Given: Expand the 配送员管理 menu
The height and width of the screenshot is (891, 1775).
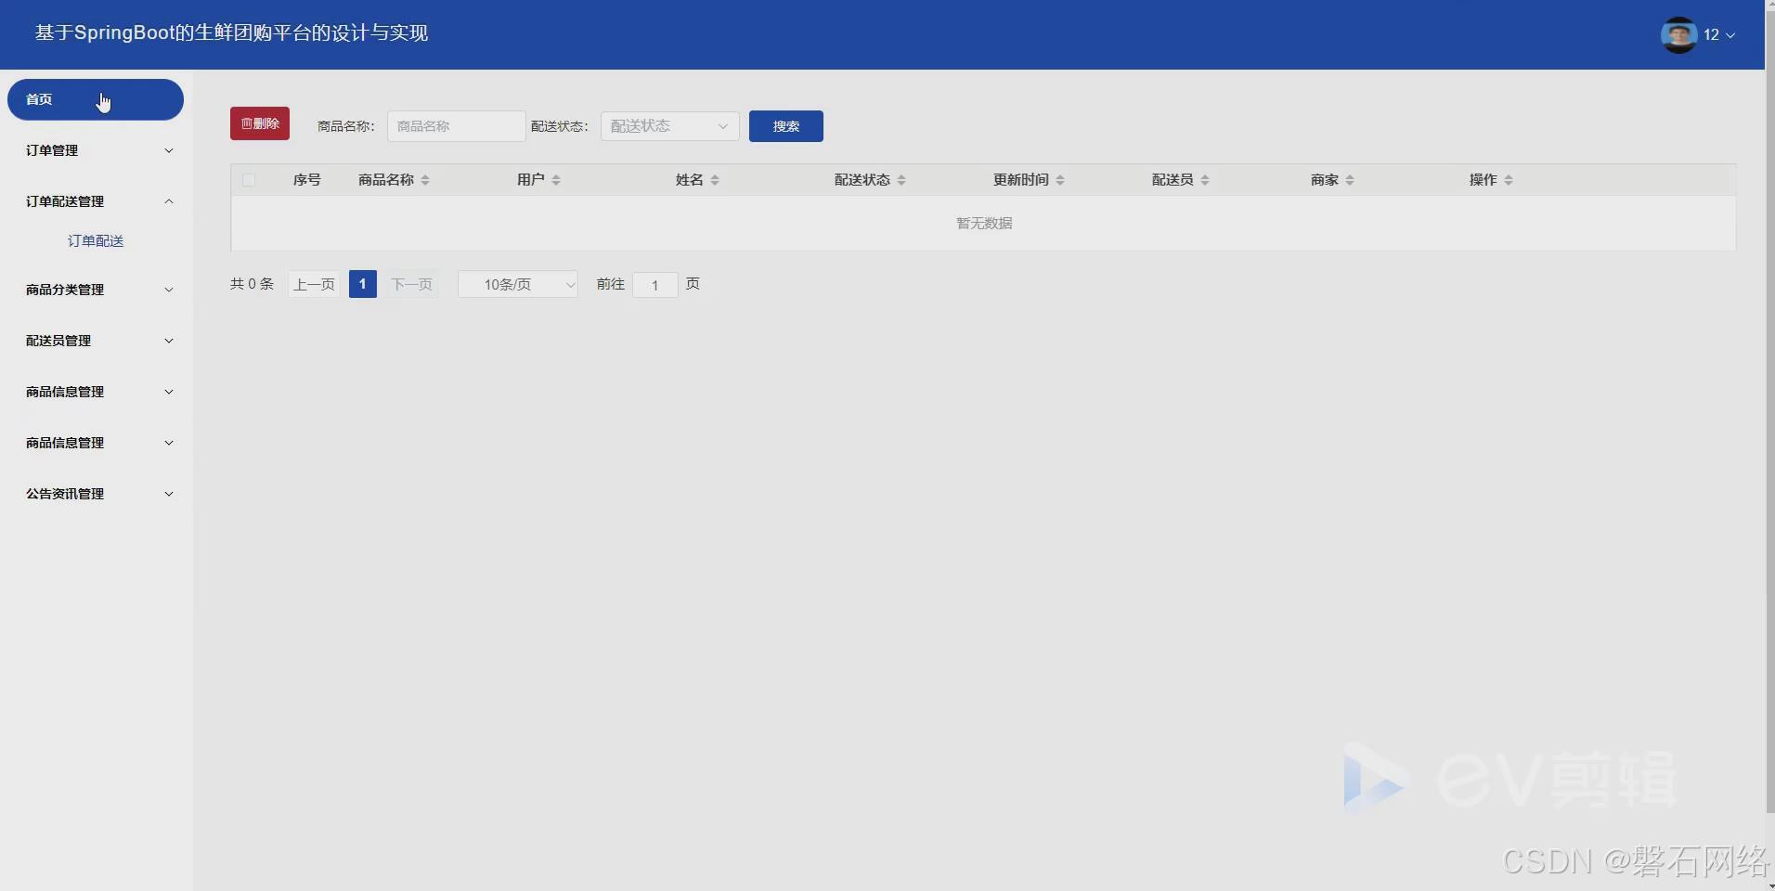Looking at the screenshot, I should (97, 341).
